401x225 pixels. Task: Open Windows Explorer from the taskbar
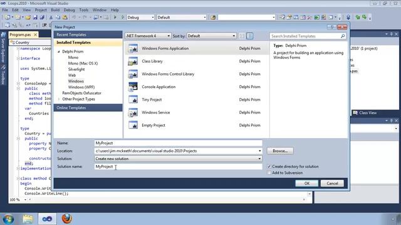click(28, 219)
